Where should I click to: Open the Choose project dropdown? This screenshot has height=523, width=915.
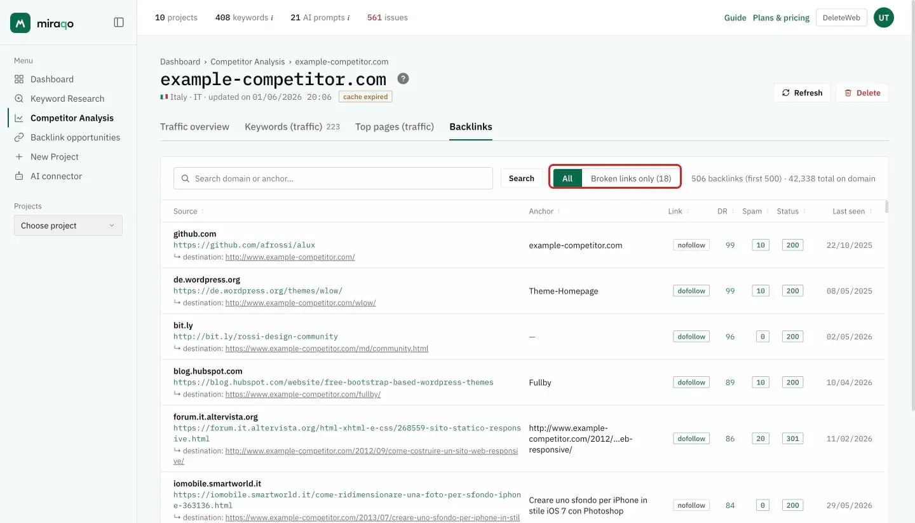(x=68, y=226)
